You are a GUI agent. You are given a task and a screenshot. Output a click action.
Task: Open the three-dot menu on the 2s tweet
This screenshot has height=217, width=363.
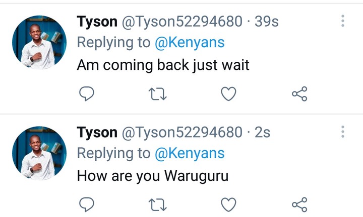343,132
